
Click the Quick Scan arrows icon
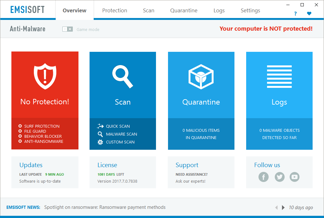100,126
